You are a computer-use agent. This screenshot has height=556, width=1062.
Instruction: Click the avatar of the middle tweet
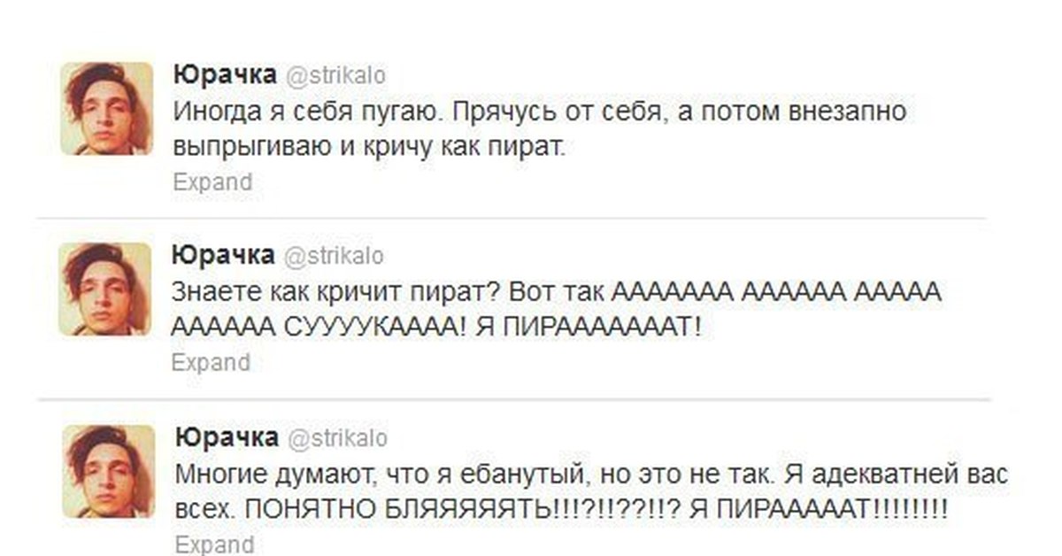[x=105, y=290]
